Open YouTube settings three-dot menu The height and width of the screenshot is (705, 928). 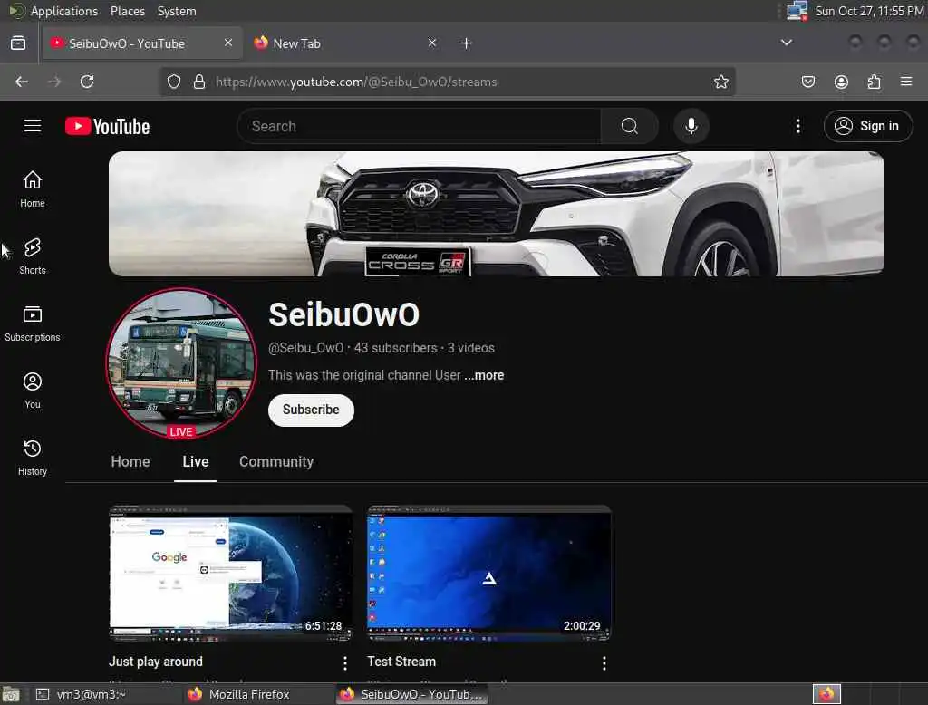(x=797, y=126)
